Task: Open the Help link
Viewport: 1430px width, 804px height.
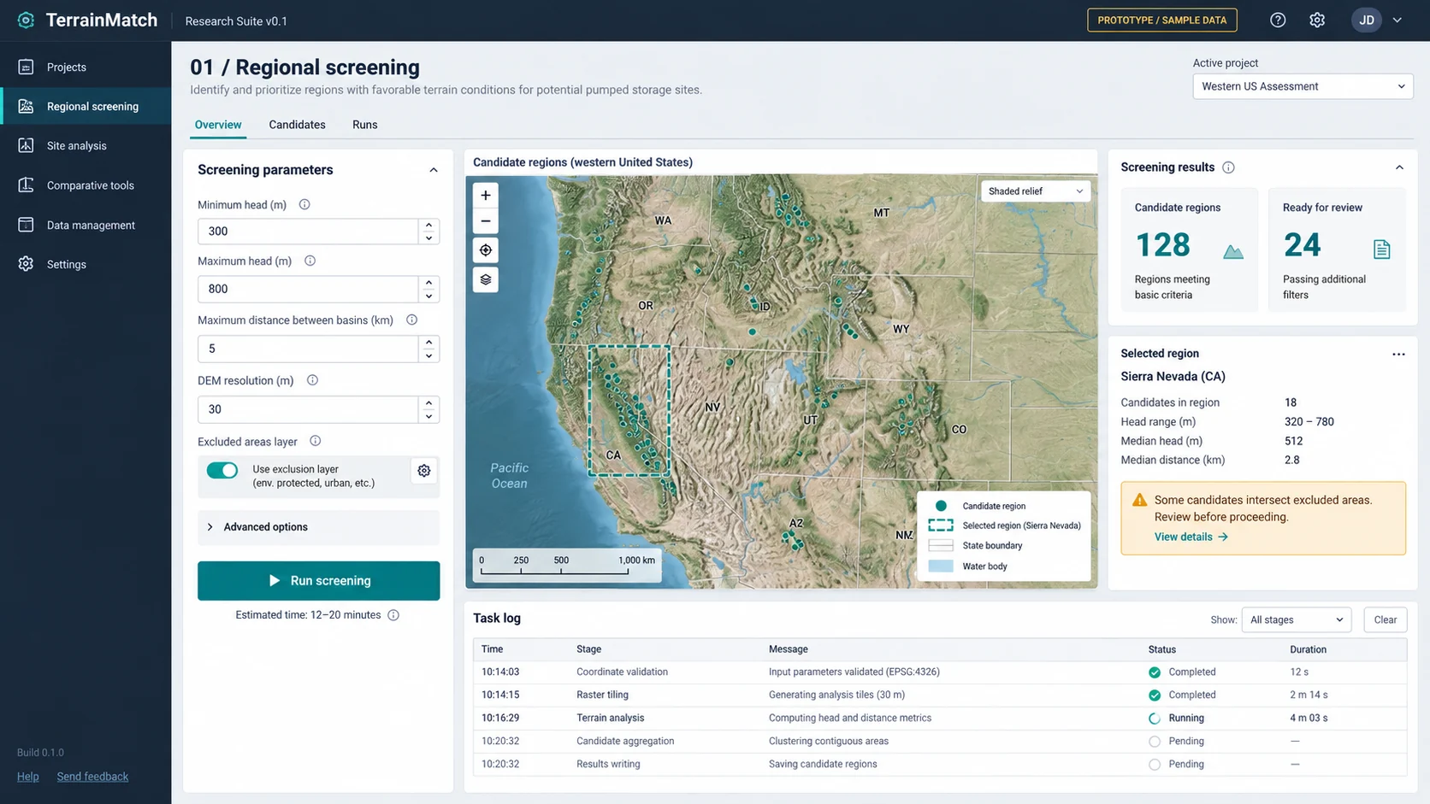Action: click(27, 777)
